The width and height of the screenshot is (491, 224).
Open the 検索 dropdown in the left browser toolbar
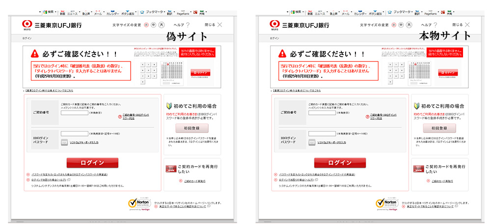[x=55, y=12]
